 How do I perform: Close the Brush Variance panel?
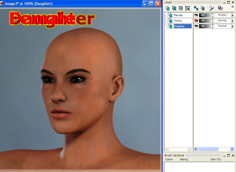click(x=233, y=156)
